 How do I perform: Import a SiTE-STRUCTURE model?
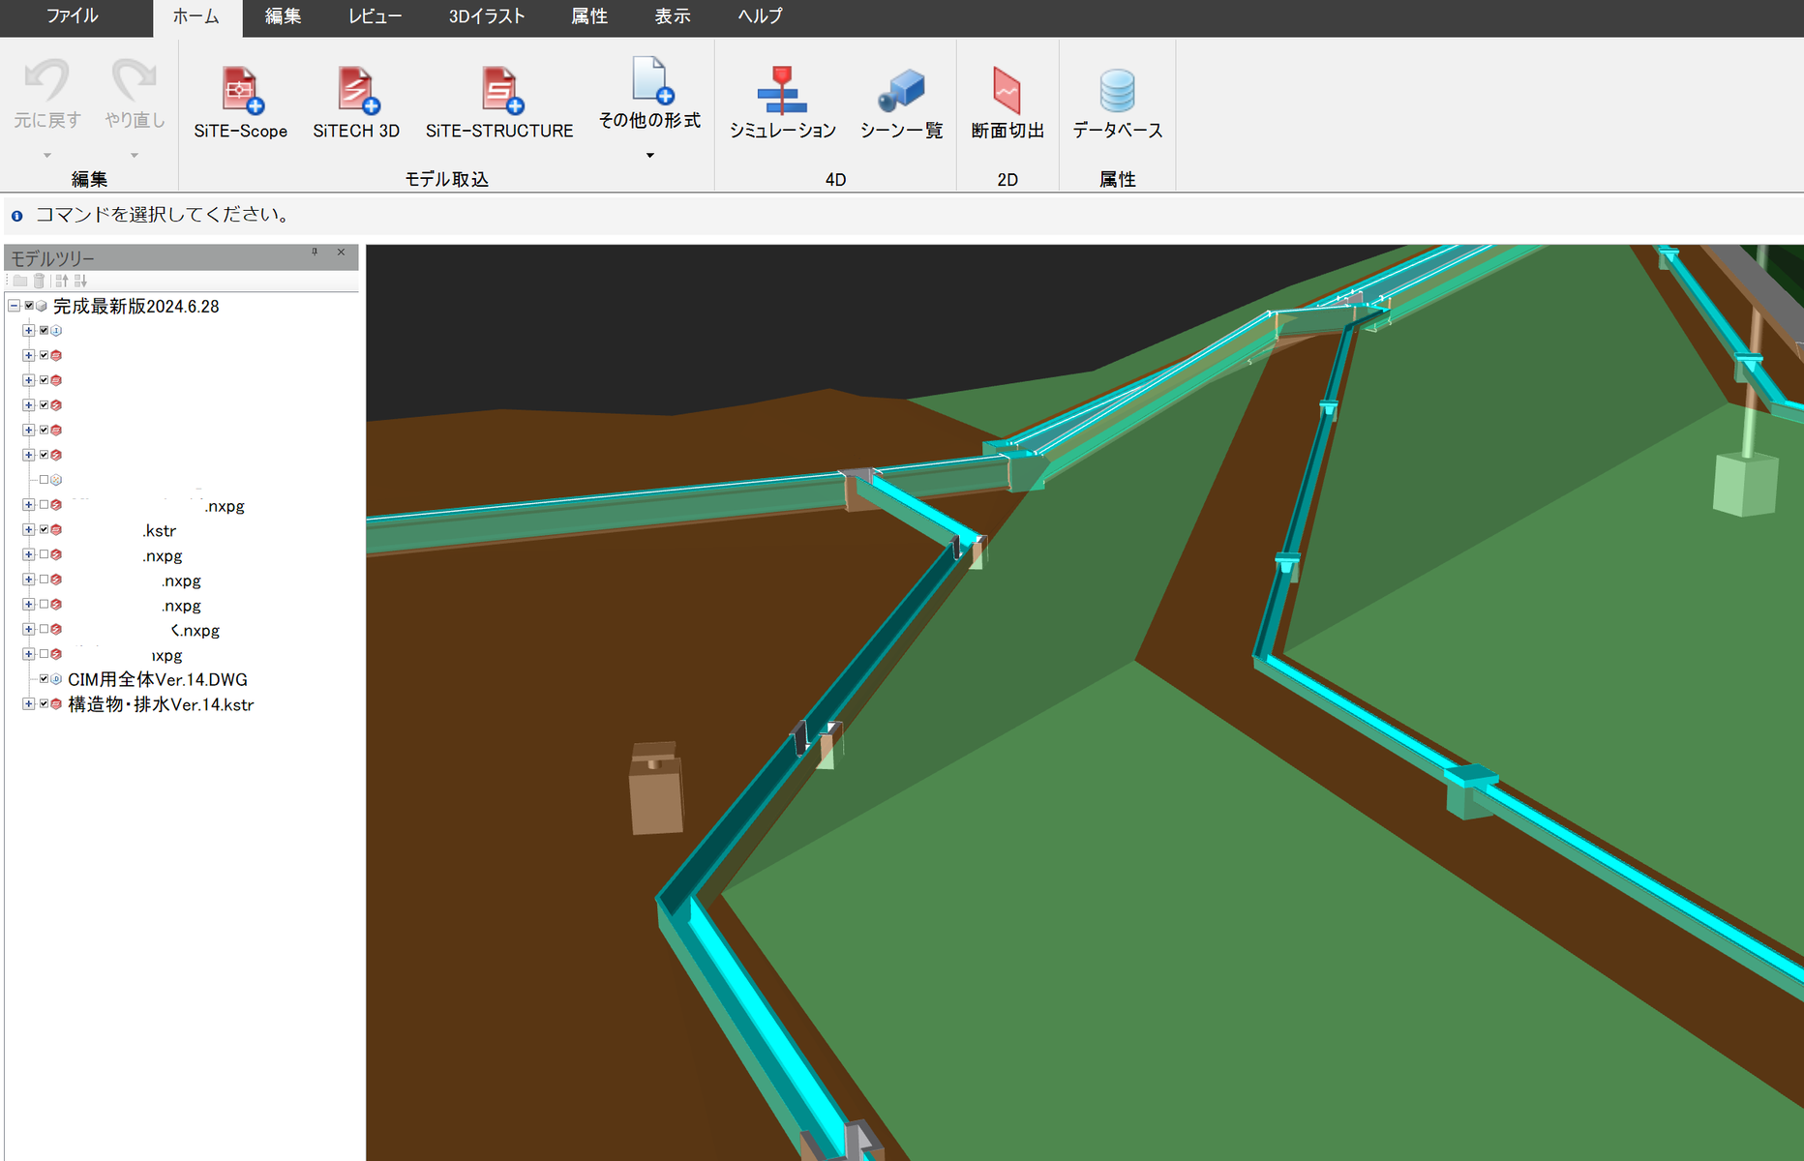tap(499, 104)
